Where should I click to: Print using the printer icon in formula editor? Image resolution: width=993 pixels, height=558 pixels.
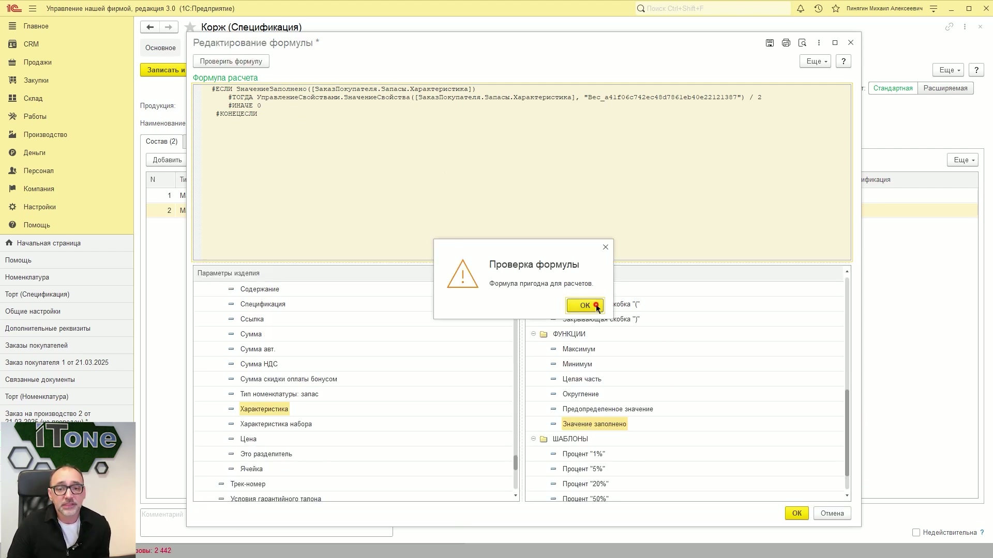(786, 43)
